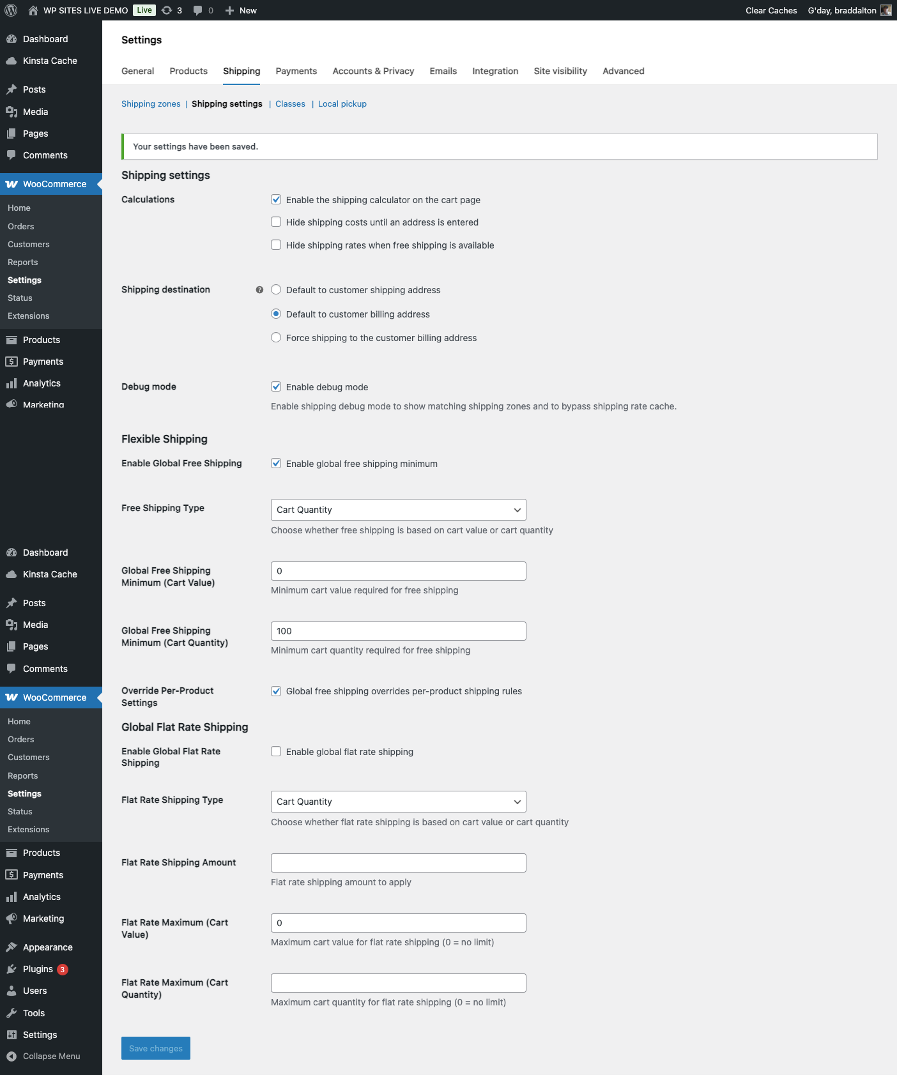Open the comments bubble icon in admin bar
The height and width of the screenshot is (1075, 897).
pyautogui.click(x=198, y=10)
